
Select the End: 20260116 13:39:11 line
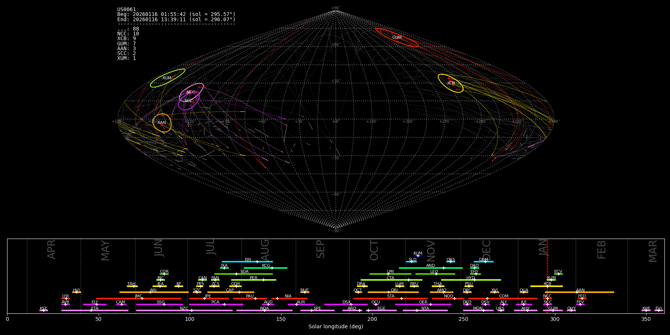tap(176, 19)
